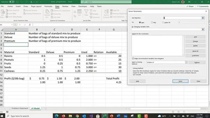Select the Min radio button

[152, 23]
